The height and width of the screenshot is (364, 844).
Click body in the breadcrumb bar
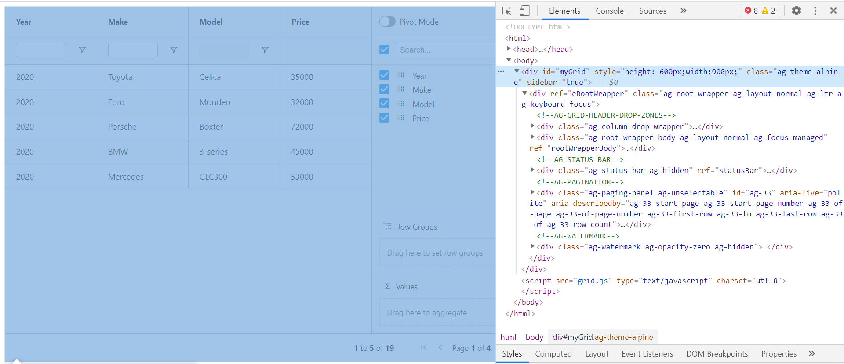pos(534,337)
